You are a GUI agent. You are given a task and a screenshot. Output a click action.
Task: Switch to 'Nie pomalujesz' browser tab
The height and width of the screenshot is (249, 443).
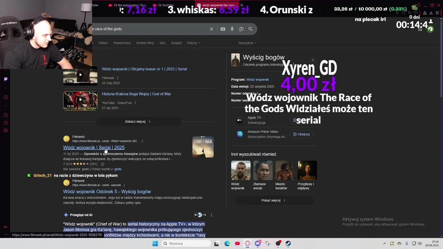pos(128,5)
